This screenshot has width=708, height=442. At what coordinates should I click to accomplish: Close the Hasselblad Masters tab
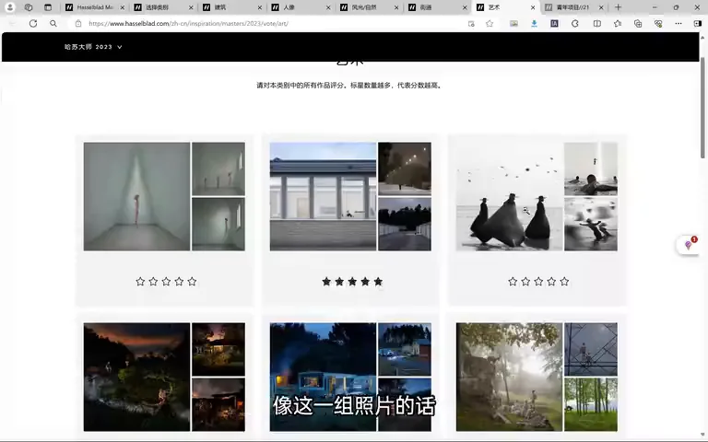pos(123,7)
